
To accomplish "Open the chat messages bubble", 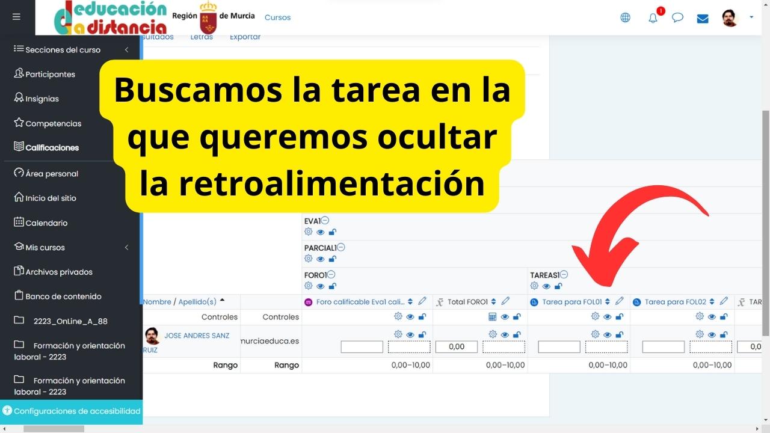I will (x=678, y=17).
